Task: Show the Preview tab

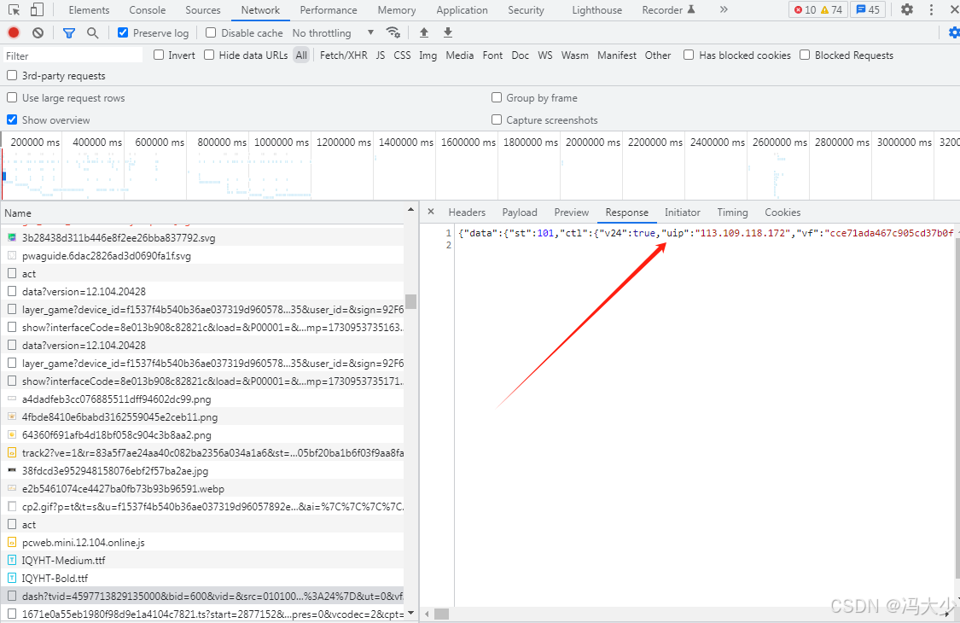Action: coord(571,212)
